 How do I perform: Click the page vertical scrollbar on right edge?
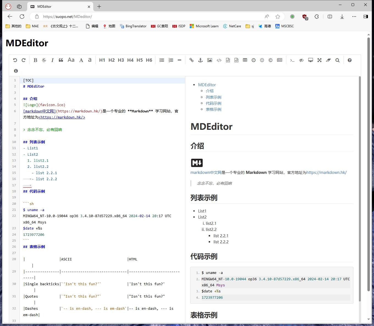369,164
